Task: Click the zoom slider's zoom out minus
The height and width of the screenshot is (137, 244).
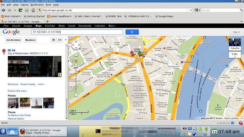Action: (x=76, y=95)
